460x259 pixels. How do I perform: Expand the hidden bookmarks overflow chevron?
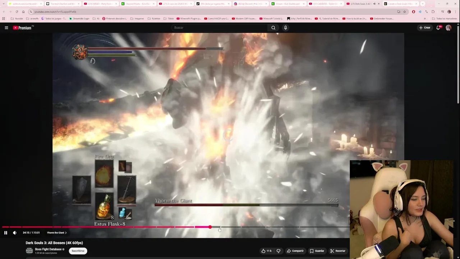point(425,18)
